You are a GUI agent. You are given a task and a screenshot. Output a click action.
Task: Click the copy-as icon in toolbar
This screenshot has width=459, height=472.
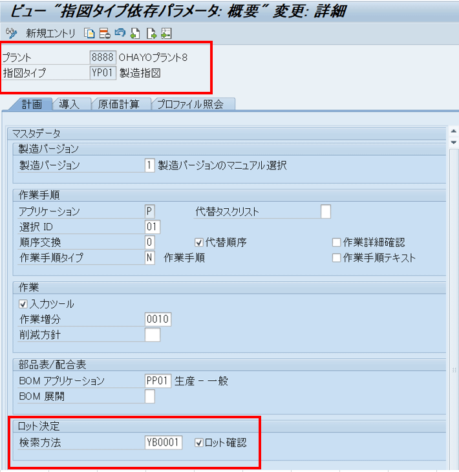pos(90,33)
